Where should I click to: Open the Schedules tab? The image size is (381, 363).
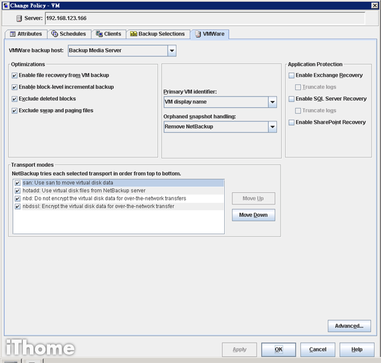pyautogui.click(x=69, y=34)
